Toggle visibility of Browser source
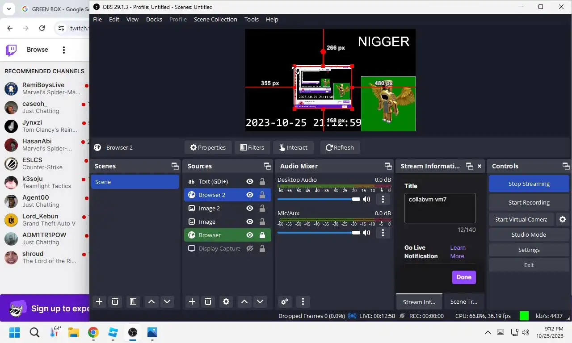 tap(250, 235)
